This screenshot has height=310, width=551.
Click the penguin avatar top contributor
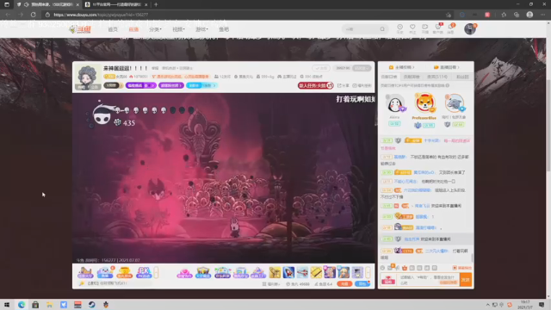tap(394, 104)
